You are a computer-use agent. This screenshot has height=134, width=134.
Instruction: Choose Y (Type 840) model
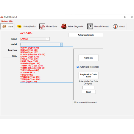tap(46, 75)
